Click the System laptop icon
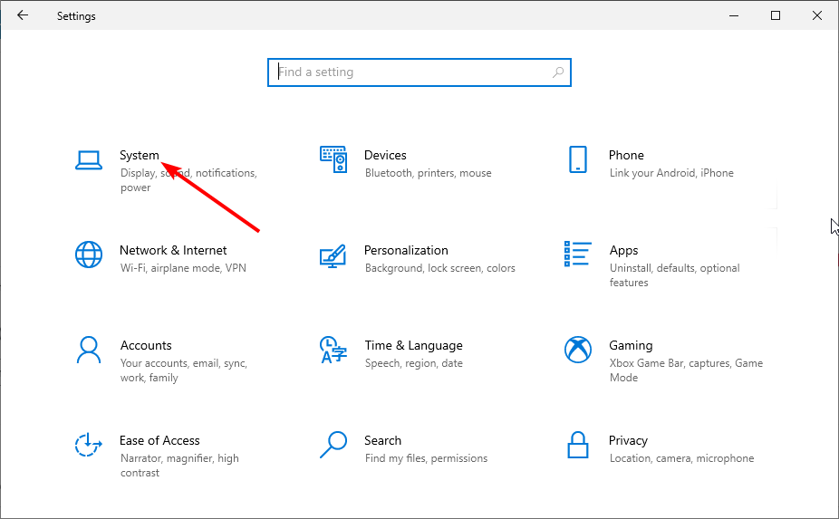 tap(88, 159)
